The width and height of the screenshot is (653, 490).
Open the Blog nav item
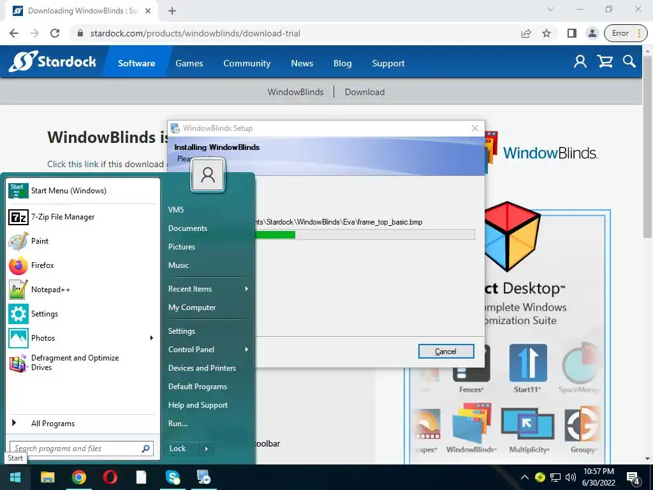click(342, 63)
